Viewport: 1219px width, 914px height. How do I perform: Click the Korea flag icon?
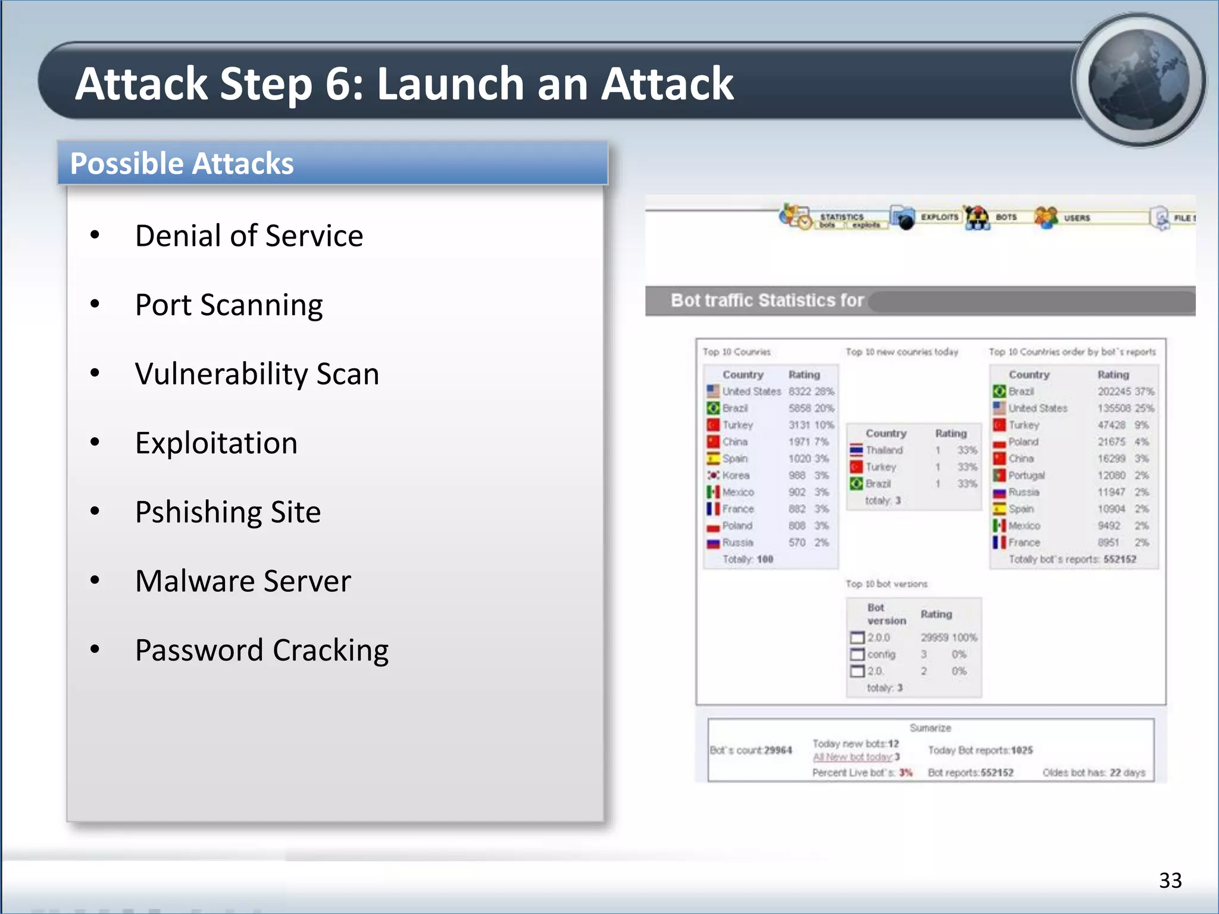point(713,475)
